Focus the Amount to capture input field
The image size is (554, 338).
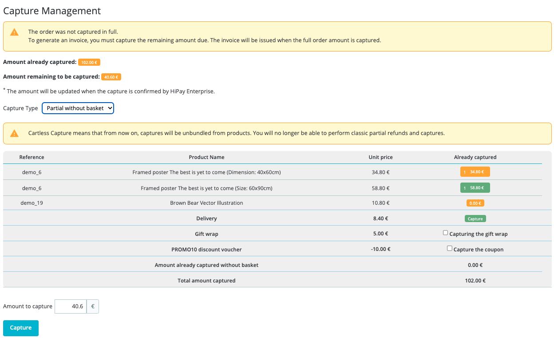pyautogui.click(x=71, y=306)
